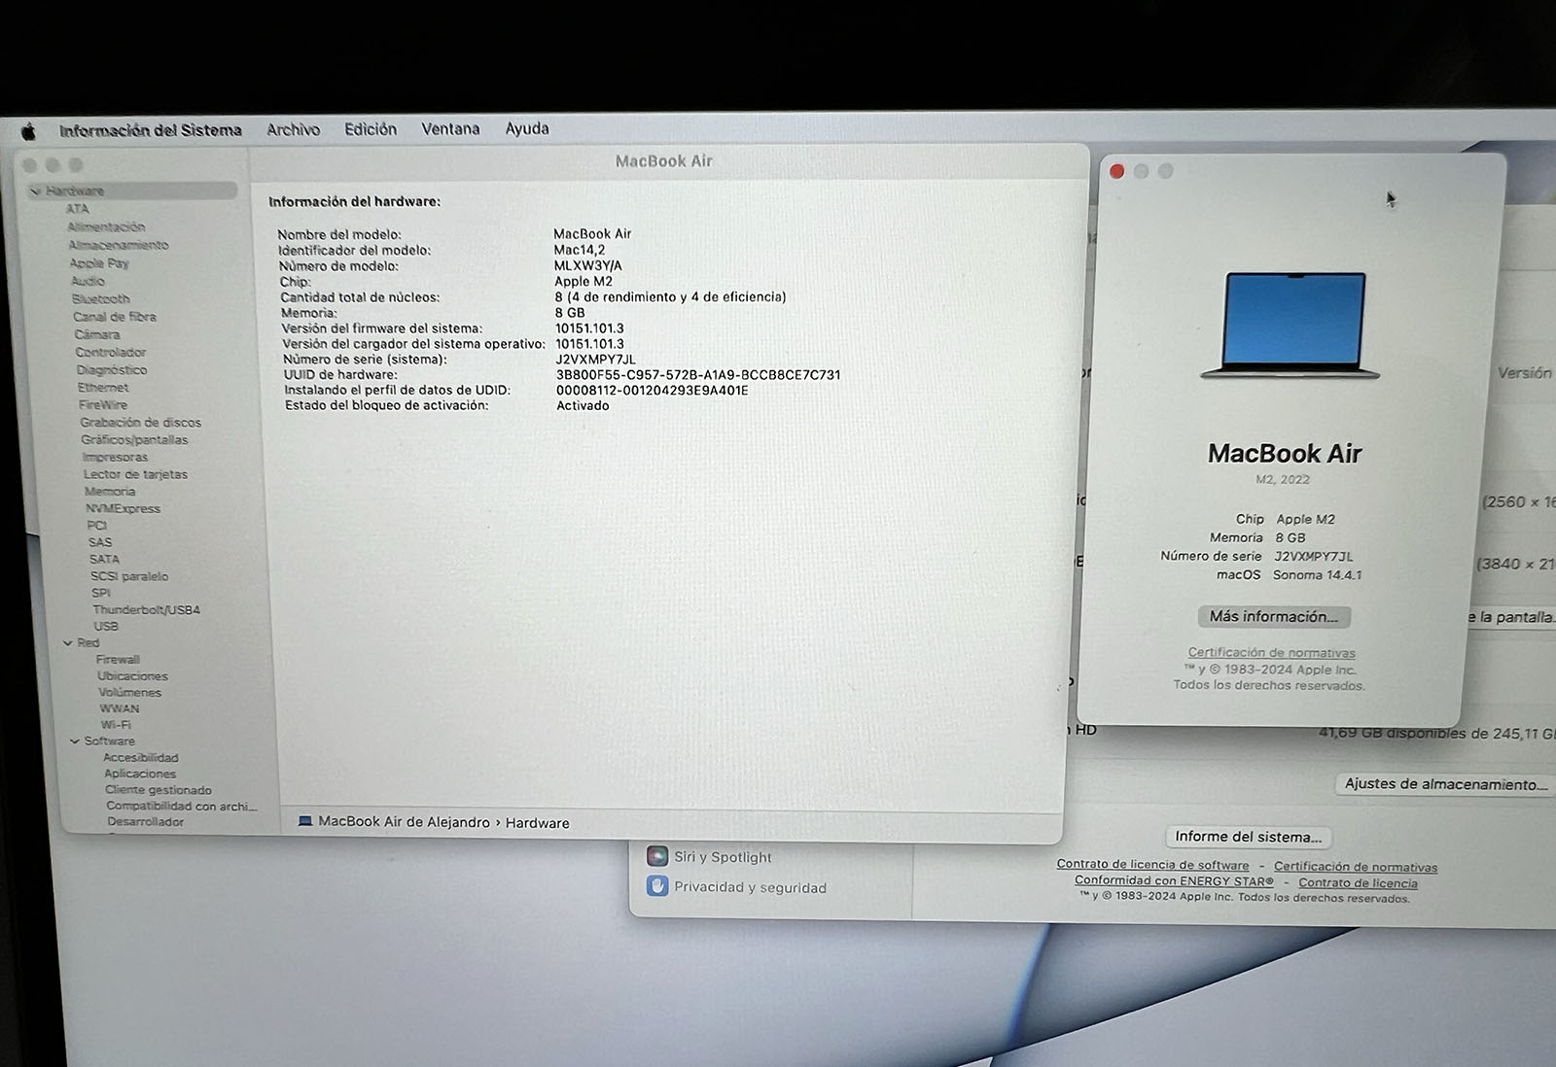This screenshot has height=1067, width=1556.
Task: Open the Ayuda menu
Action: [x=527, y=128]
